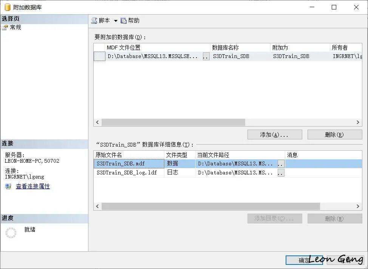The image size is (368, 269).
Task: Click 添加(A)... button
Action: 275,134
